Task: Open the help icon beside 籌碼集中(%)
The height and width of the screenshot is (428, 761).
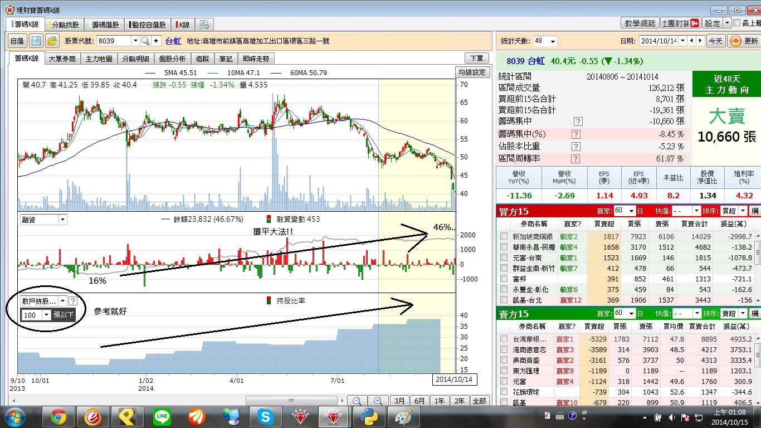Action: tap(576, 134)
